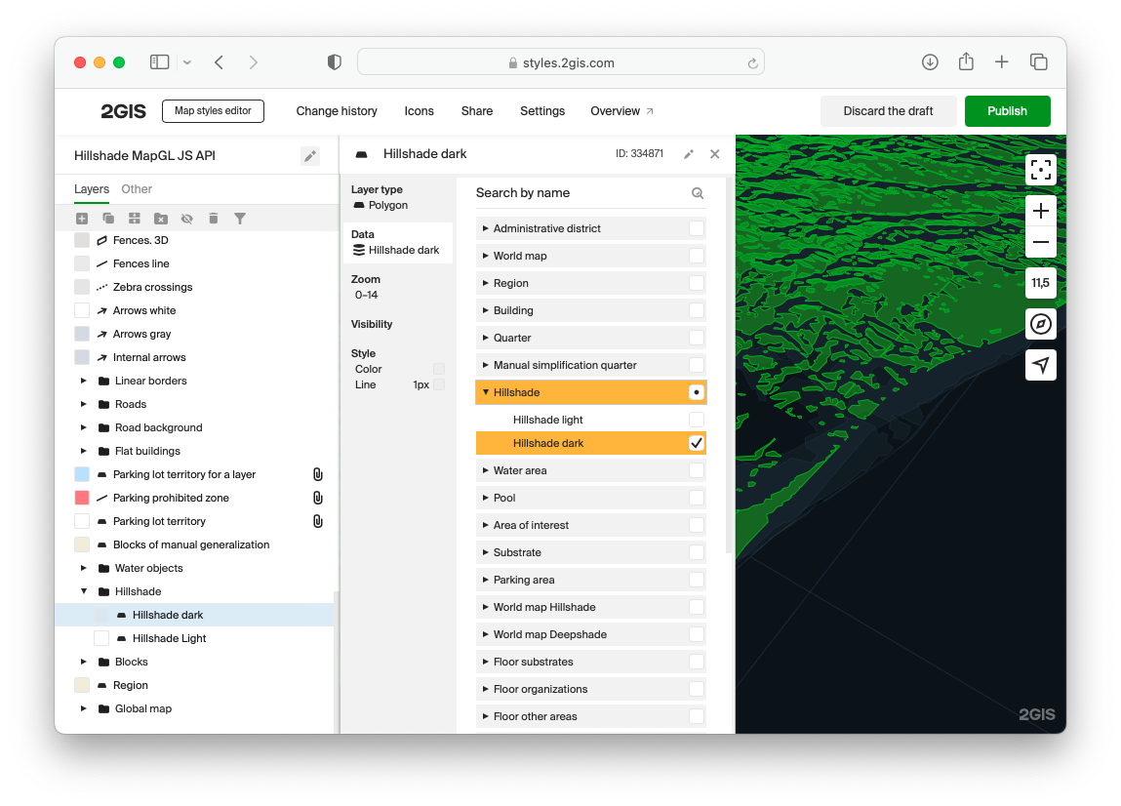Click the compass icon to reset map rotation
This screenshot has width=1121, height=806.
1041,324
